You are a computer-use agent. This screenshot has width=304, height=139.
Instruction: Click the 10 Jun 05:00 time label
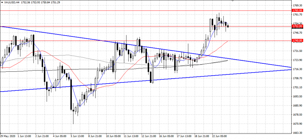(114, 136)
